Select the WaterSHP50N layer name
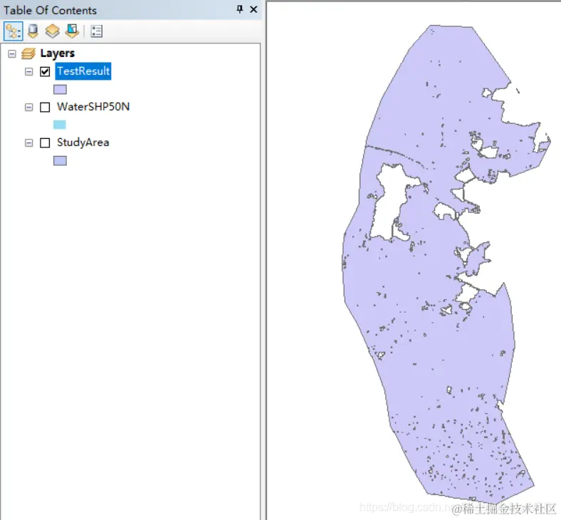Screen dimensions: 561x520 coord(93,107)
